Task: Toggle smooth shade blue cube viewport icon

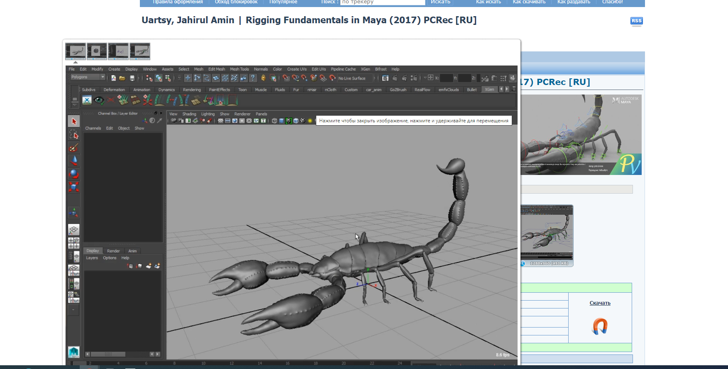Action: coord(281,121)
